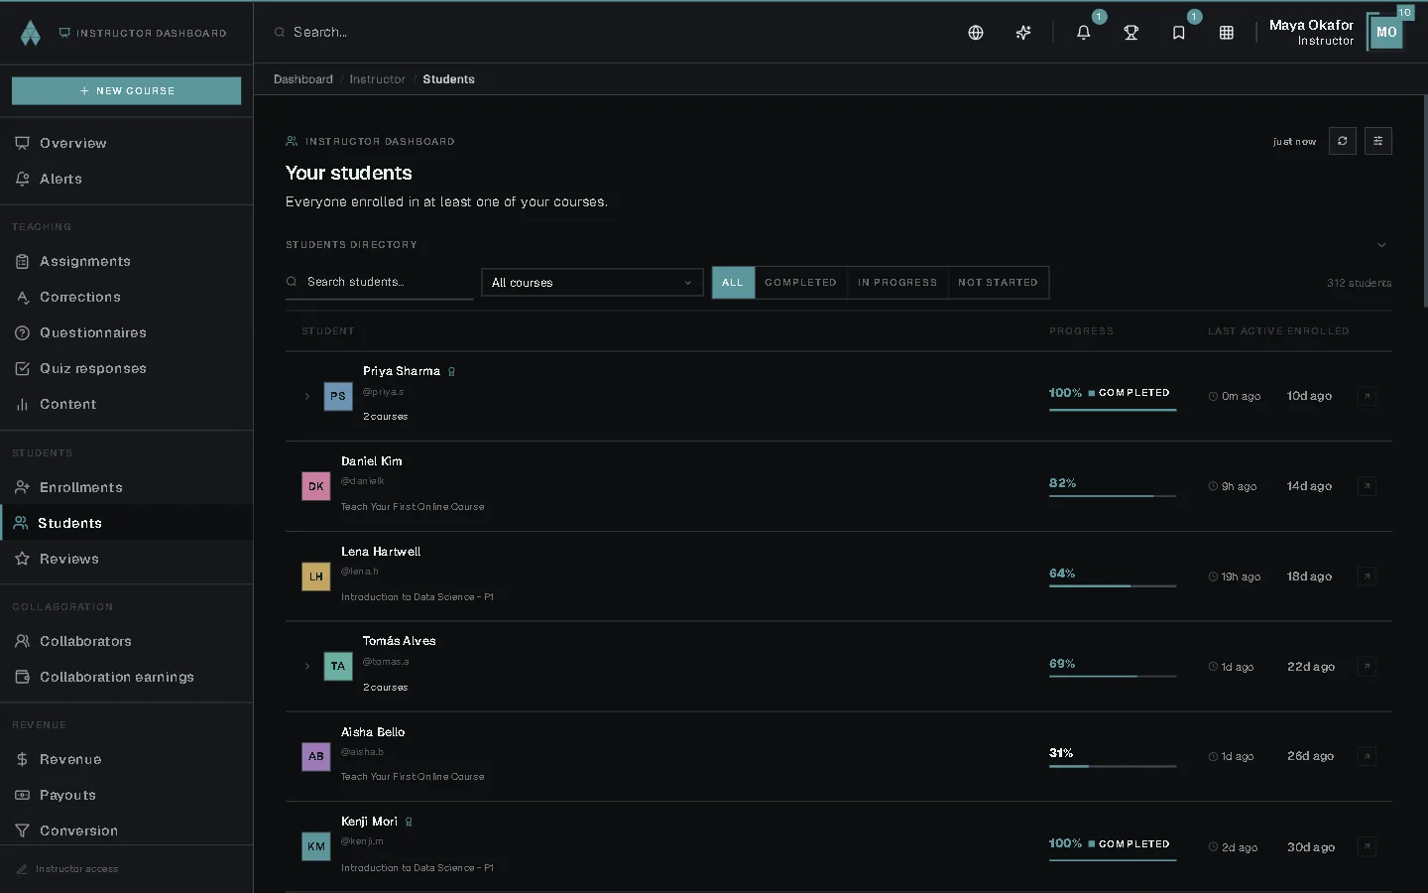Click the KM avatar of Kenji Mori
The width and height of the screenshot is (1428, 893).
[316, 846]
